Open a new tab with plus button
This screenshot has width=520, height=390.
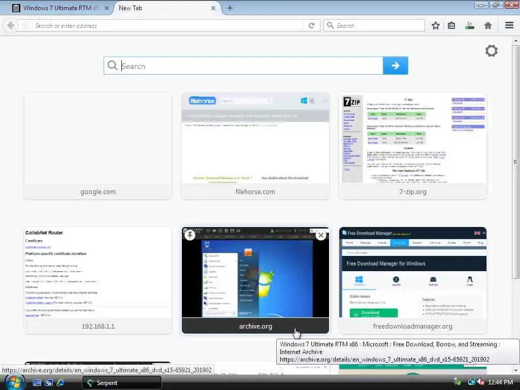pos(230,8)
